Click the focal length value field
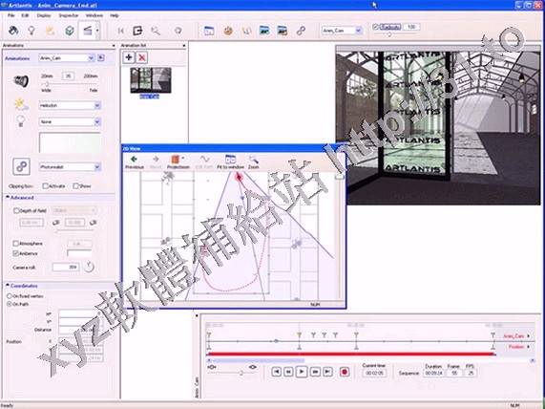 click(68, 75)
